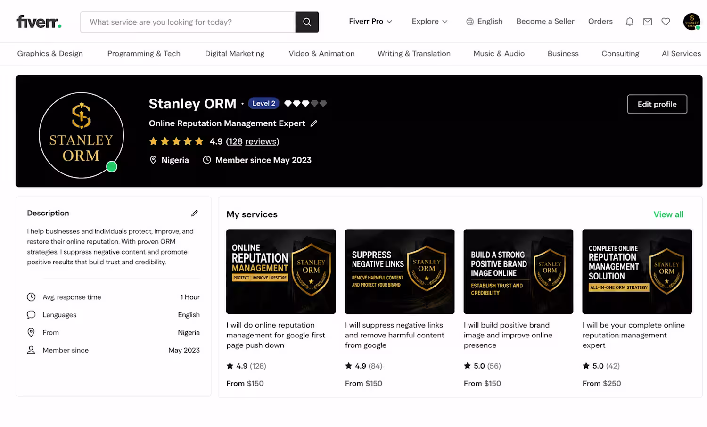The width and height of the screenshot is (707, 427).
Task: Click the Edit profile button
Action: pyautogui.click(x=657, y=104)
